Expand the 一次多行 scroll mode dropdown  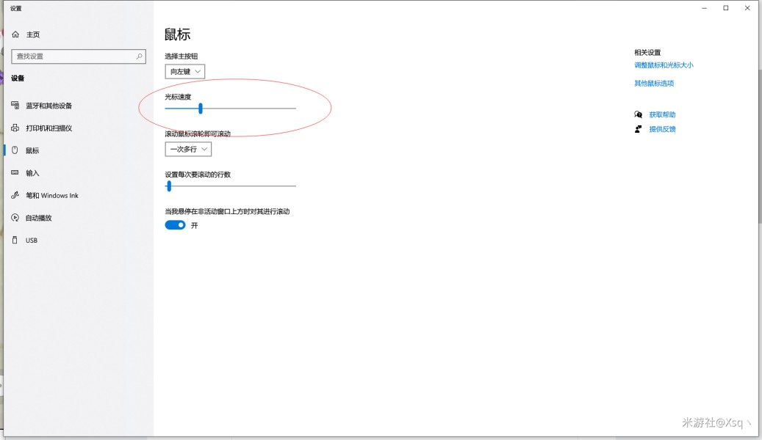click(188, 149)
